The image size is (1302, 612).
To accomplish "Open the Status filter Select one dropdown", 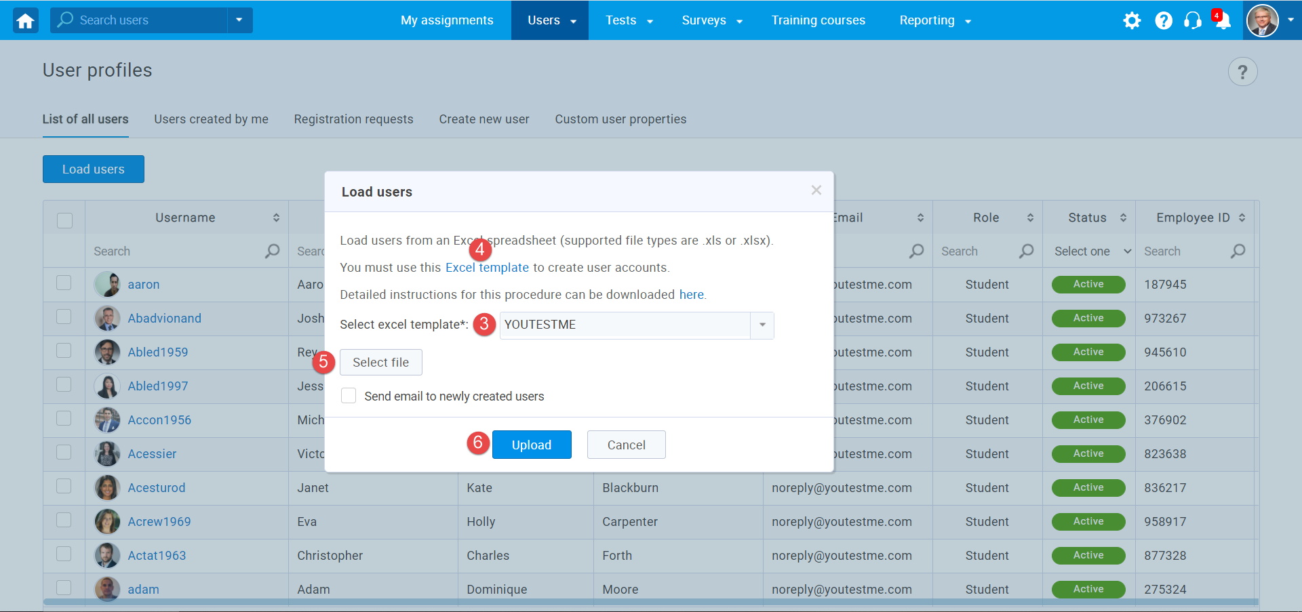I will [x=1092, y=251].
